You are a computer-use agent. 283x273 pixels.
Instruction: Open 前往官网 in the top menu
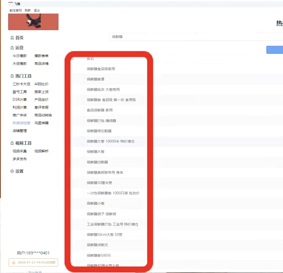pos(16,10)
